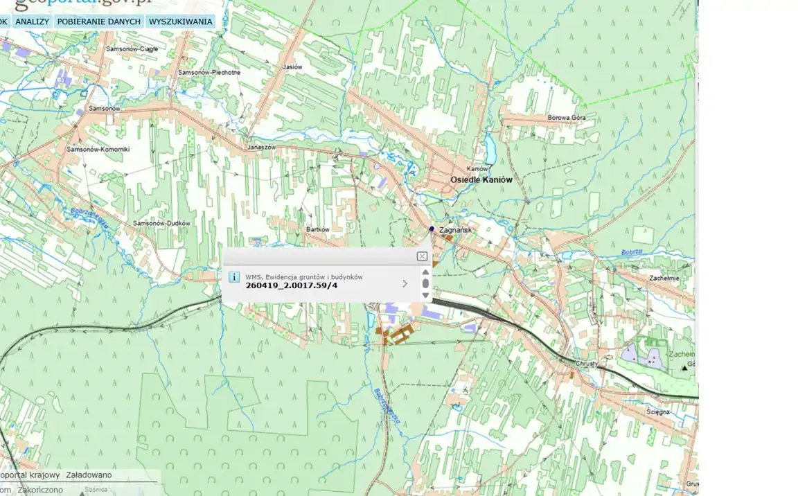
Task: Click the popup scroll down arrow
Action: coord(425,295)
